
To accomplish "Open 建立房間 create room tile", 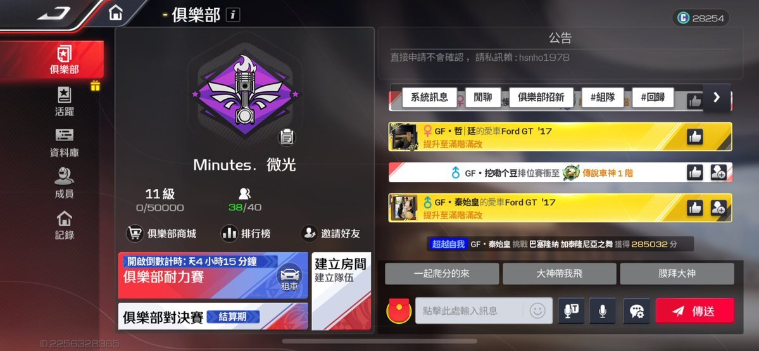I will (x=341, y=291).
